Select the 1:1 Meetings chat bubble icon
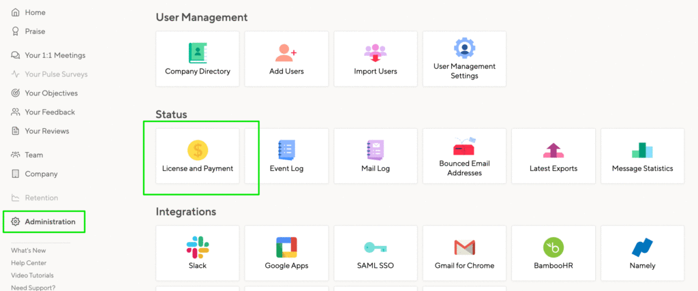698x291 pixels. click(x=16, y=56)
